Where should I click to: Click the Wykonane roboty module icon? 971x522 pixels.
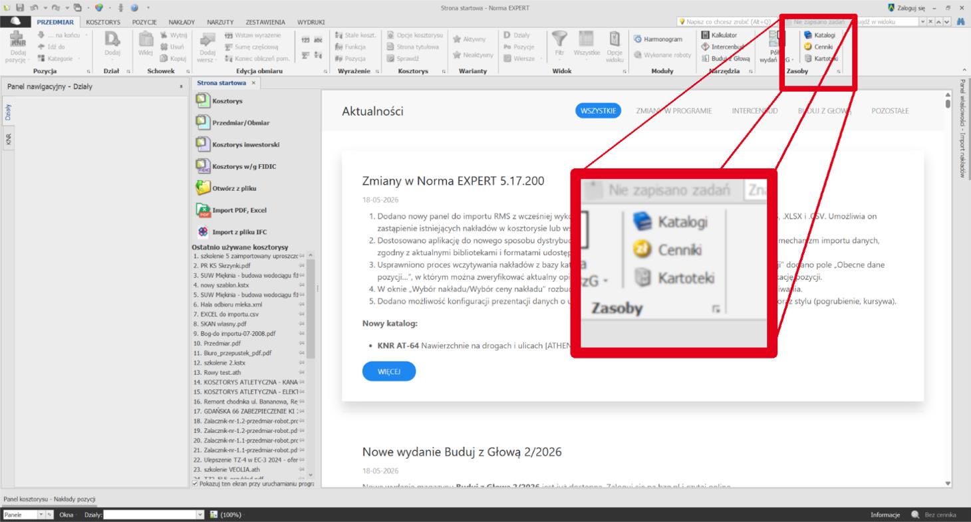click(637, 55)
